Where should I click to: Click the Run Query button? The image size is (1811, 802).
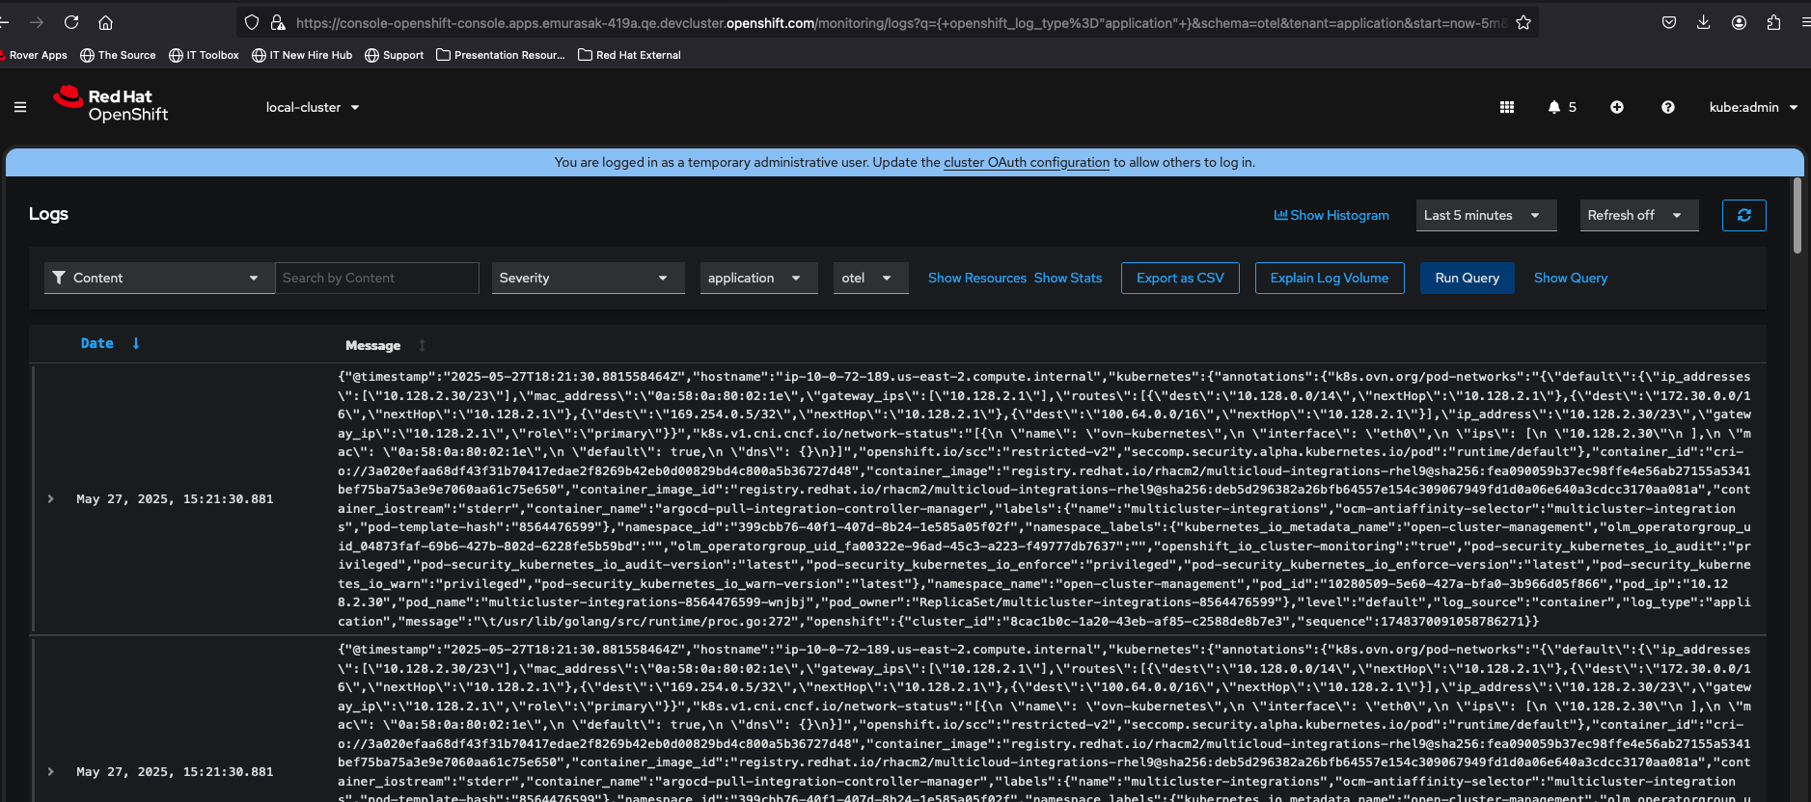pyautogui.click(x=1468, y=278)
